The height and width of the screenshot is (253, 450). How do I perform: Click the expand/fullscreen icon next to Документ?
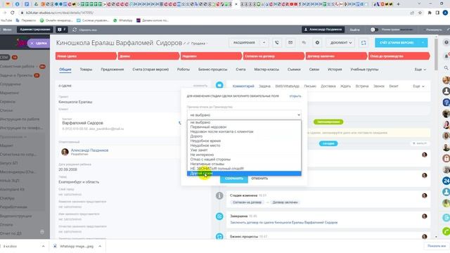pyautogui.click(x=364, y=43)
